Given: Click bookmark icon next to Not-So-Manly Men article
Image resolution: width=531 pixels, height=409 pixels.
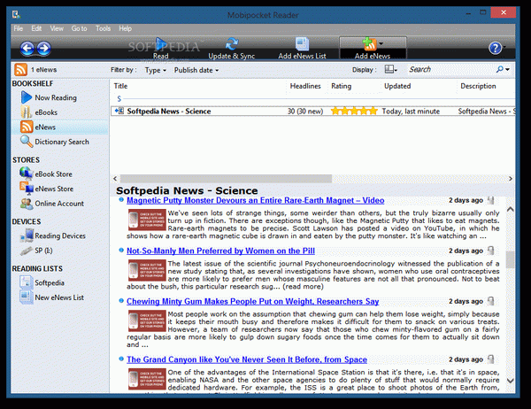Looking at the screenshot, I should pos(490,251).
